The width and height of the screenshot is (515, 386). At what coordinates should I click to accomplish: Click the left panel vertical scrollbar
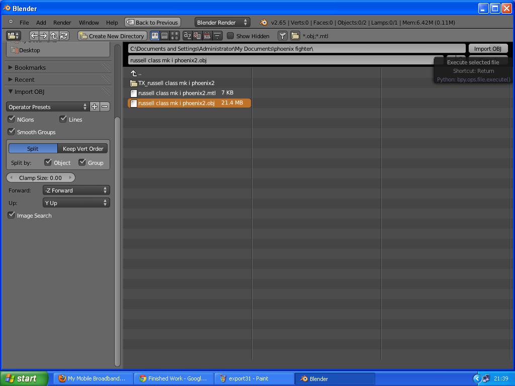(117, 241)
